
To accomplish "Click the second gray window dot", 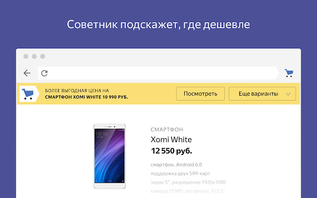I will pyautogui.click(x=34, y=56).
